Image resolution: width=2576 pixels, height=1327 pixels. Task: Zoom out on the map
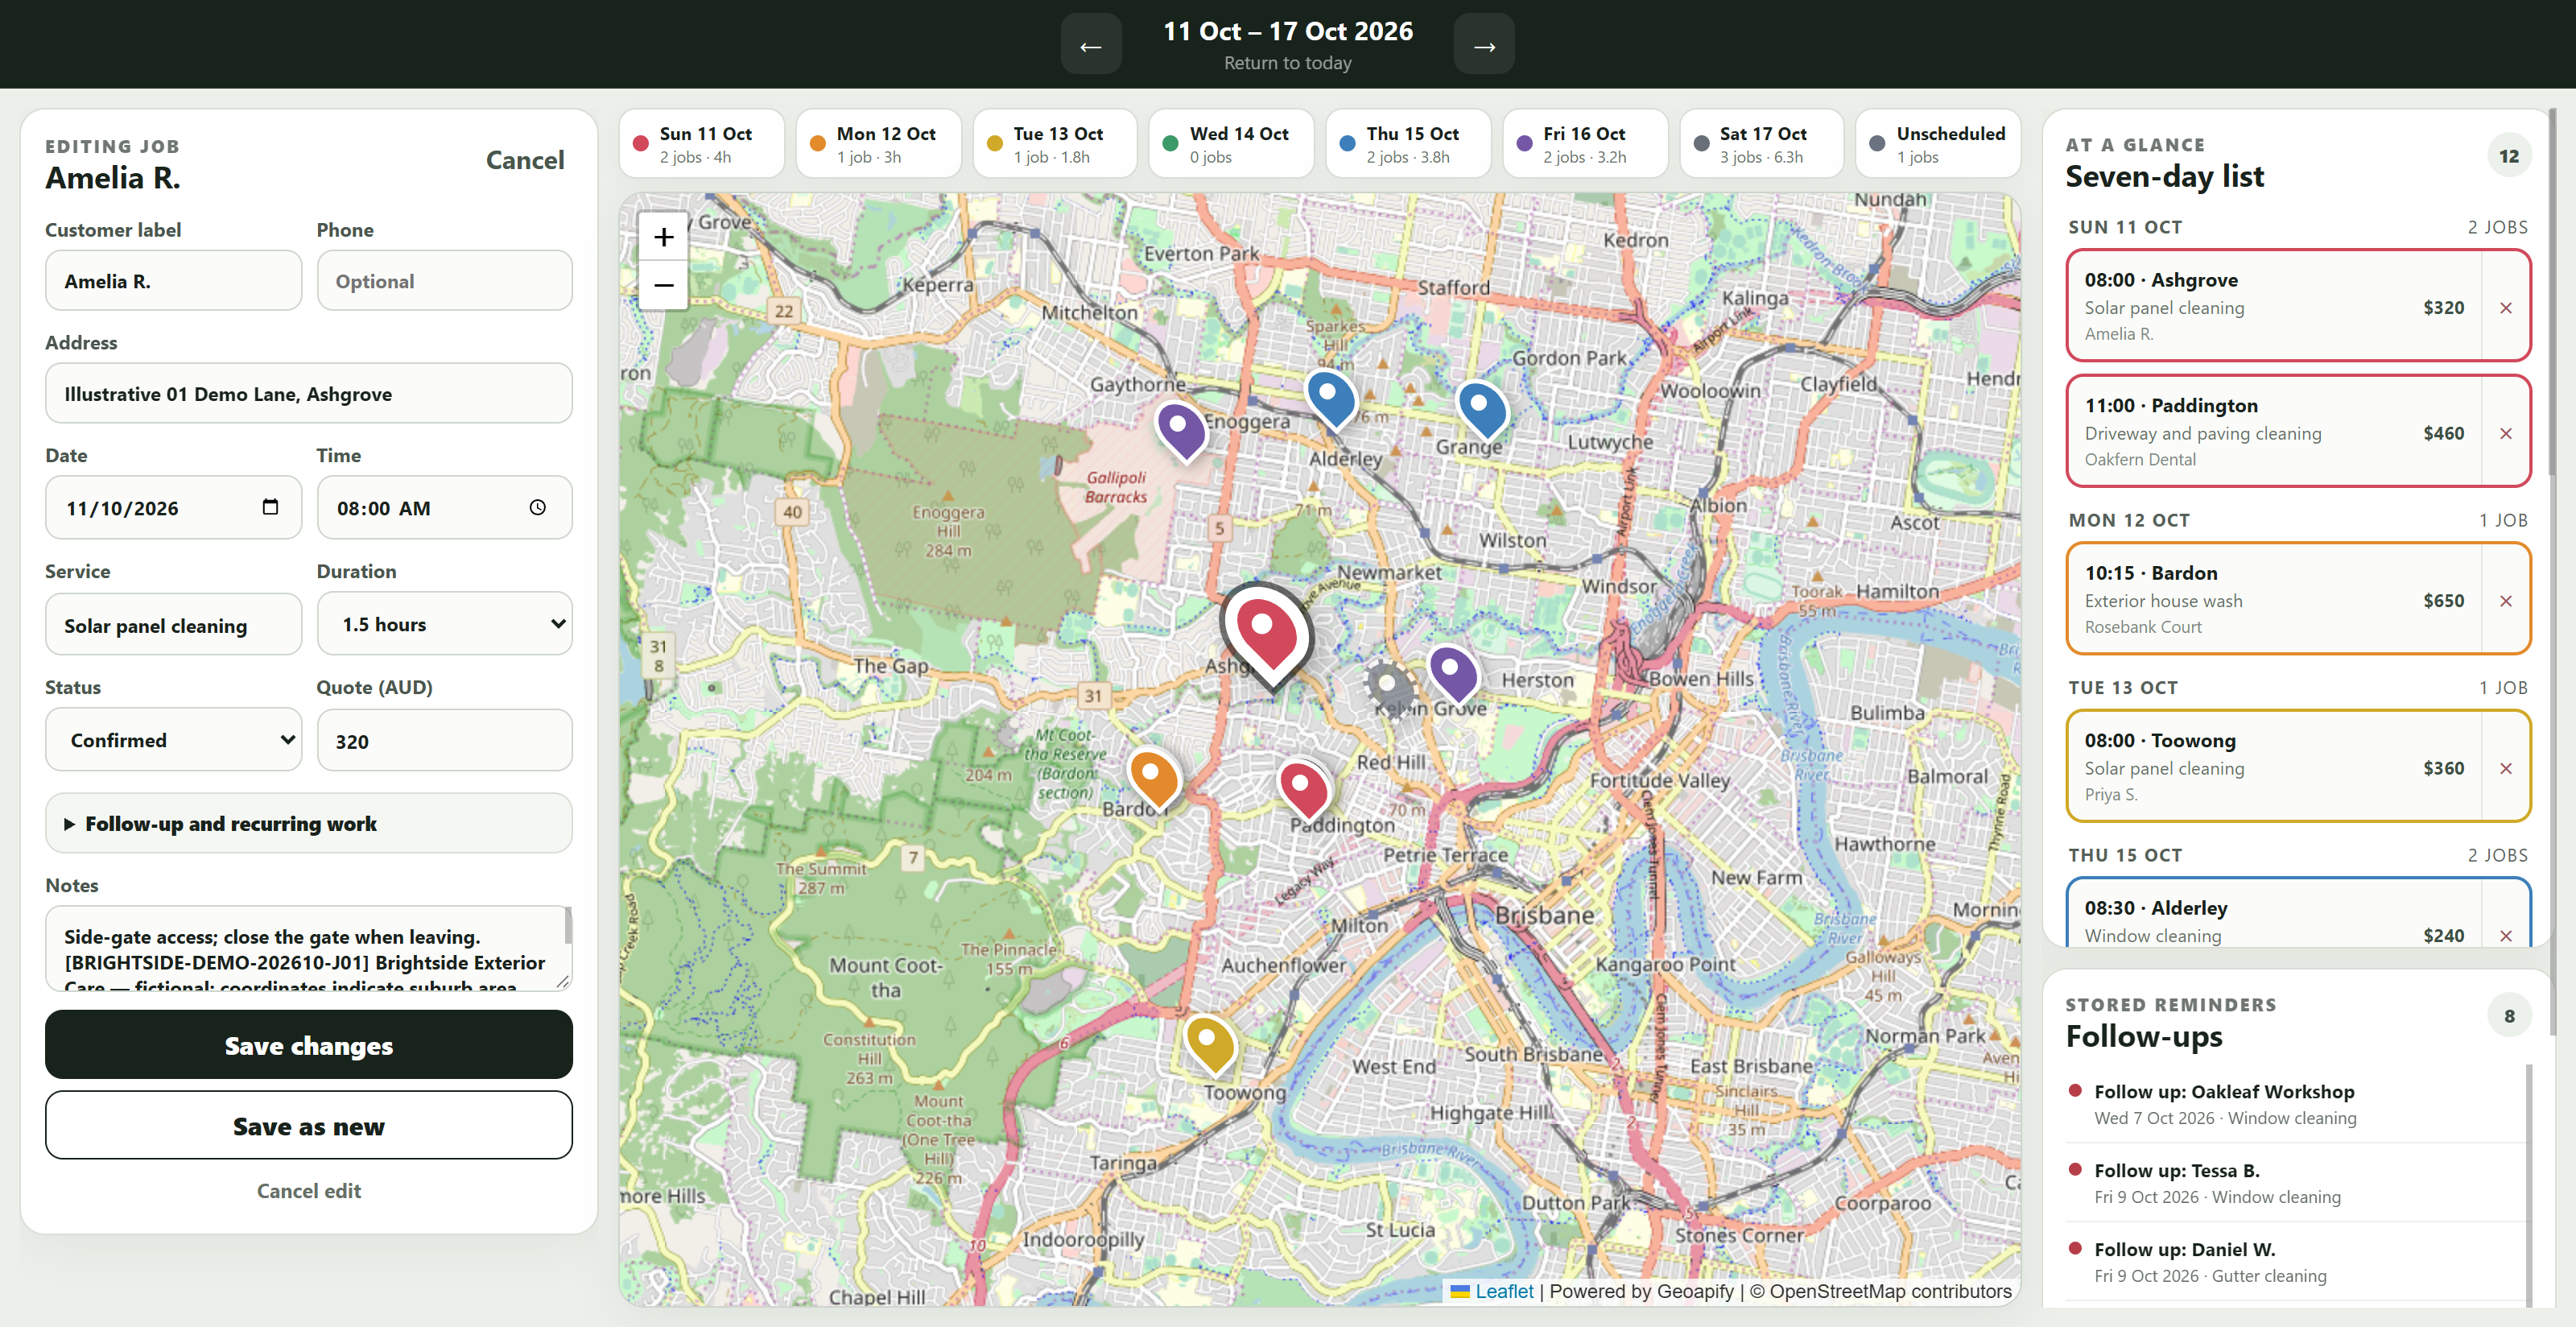(x=663, y=285)
